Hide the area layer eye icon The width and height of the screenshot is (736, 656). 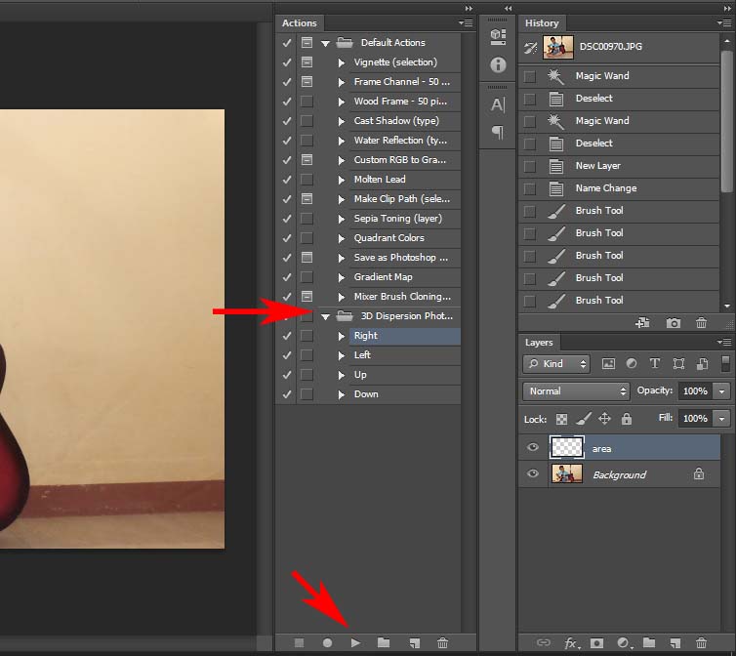click(x=533, y=446)
